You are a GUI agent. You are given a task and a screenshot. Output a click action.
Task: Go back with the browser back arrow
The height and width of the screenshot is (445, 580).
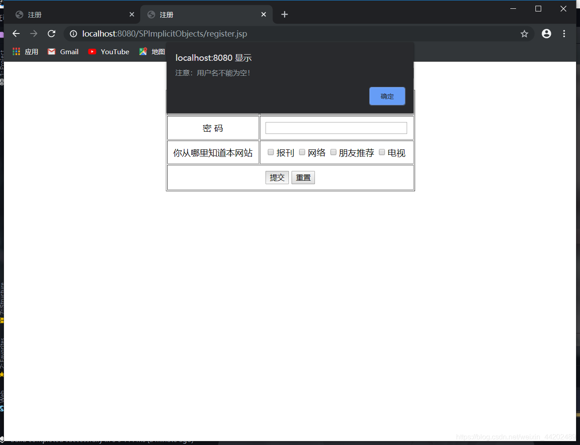[x=16, y=33]
